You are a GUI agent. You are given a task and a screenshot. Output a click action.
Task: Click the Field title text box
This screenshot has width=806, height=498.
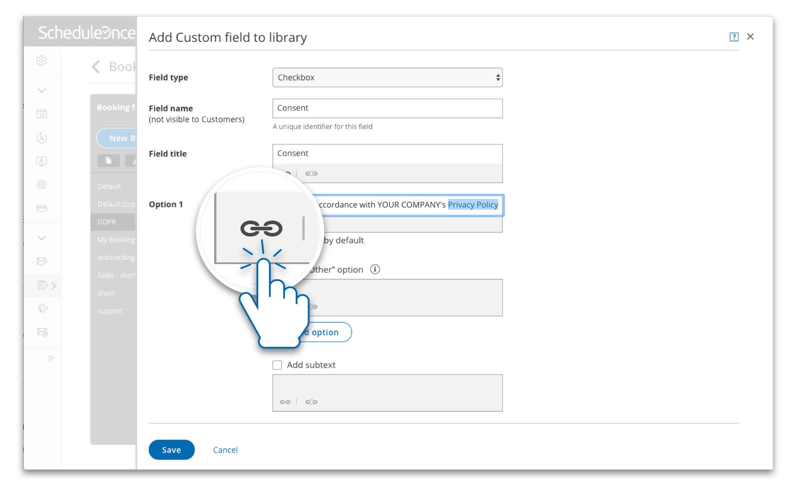387,154
